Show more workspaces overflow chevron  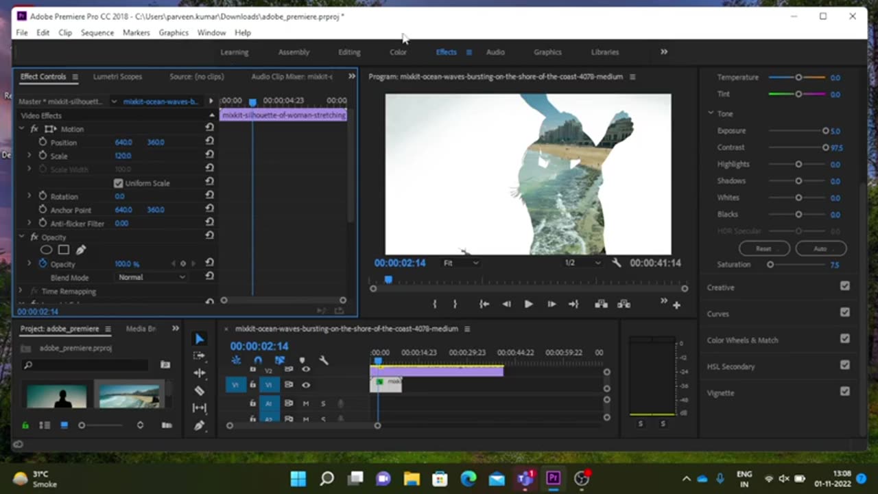coord(663,51)
